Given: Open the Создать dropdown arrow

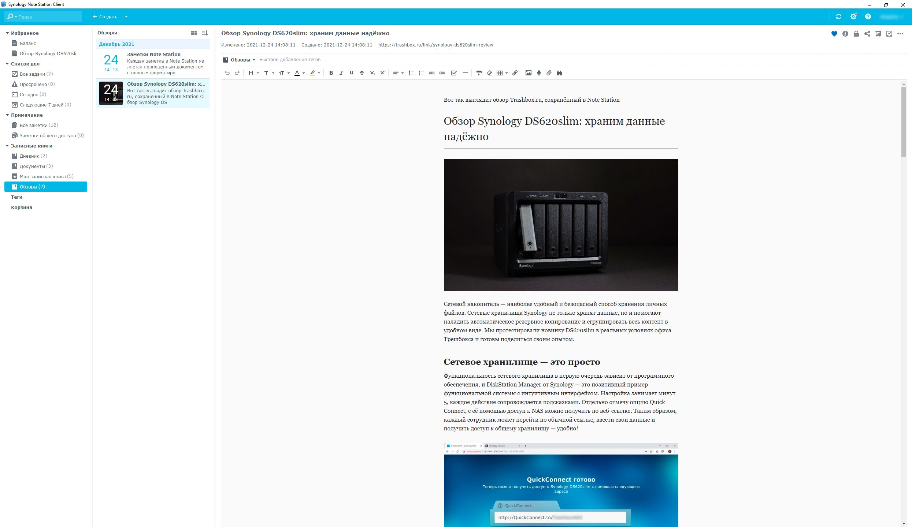Looking at the screenshot, I should pos(126,16).
